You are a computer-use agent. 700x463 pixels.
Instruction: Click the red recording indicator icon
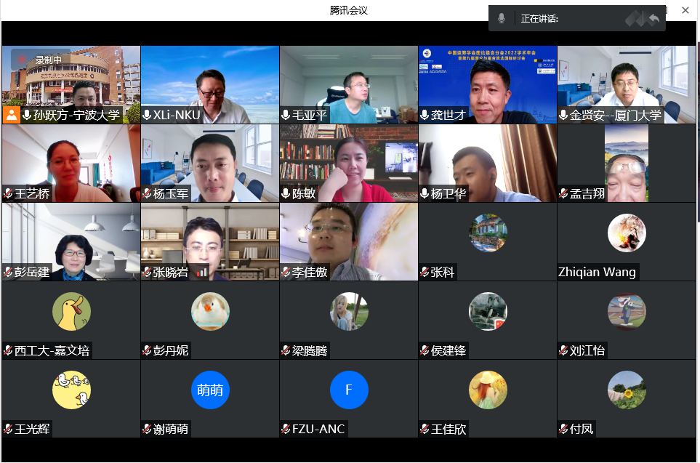(x=23, y=60)
